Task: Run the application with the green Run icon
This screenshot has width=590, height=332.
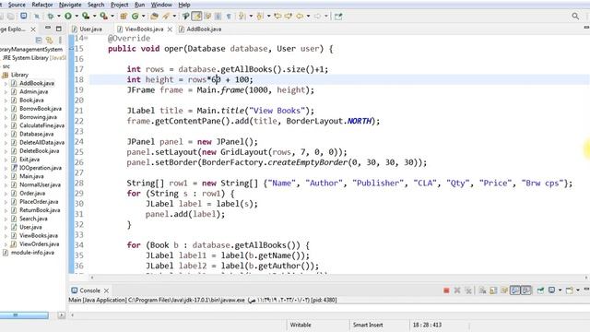Action: click(68, 17)
